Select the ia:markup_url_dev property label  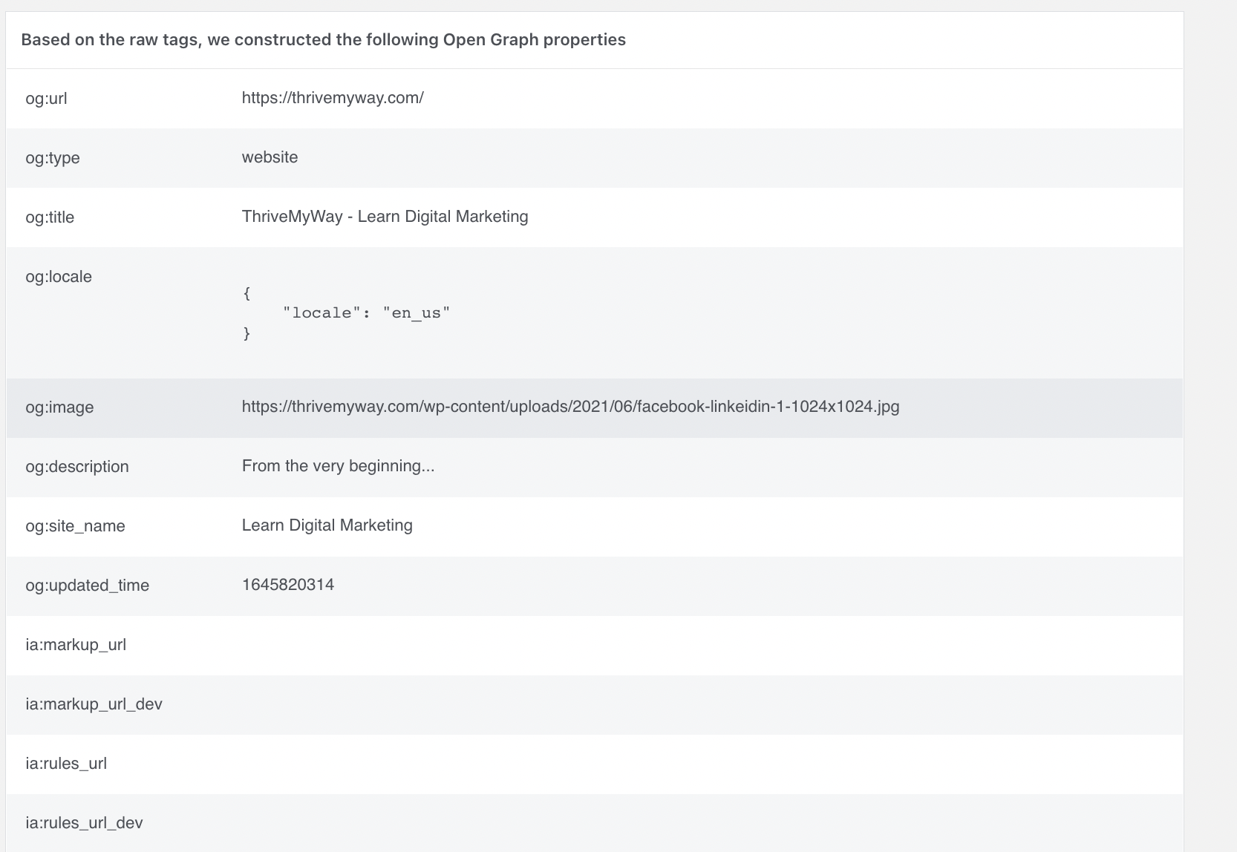point(94,704)
